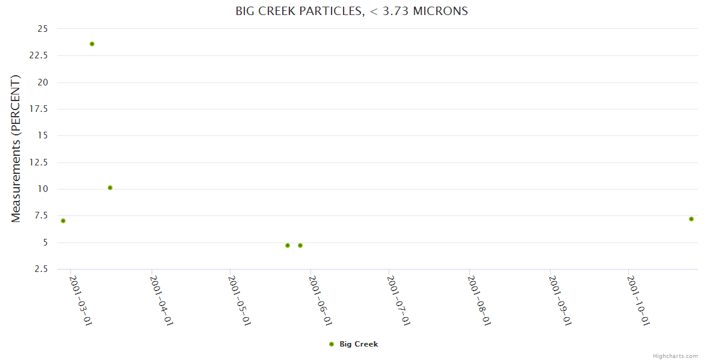
Task: Click the 25 y-axis tick label
Action: 42,29
